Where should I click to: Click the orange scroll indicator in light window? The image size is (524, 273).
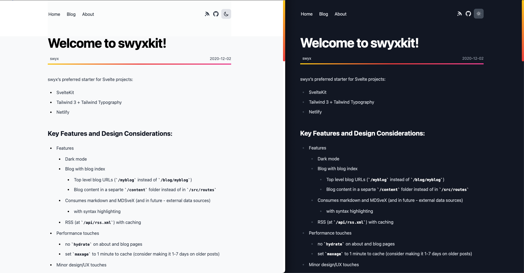(x=284, y=31)
